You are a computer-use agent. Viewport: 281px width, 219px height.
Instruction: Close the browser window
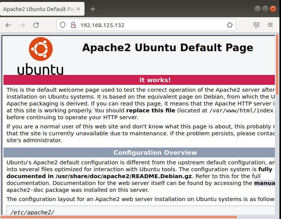[x=273, y=9]
